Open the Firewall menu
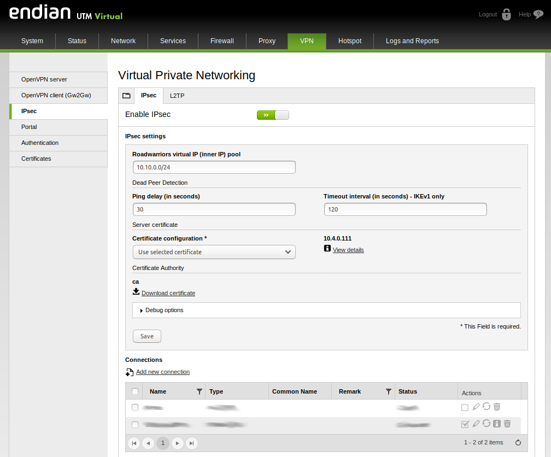This screenshot has width=551, height=457. [x=222, y=41]
